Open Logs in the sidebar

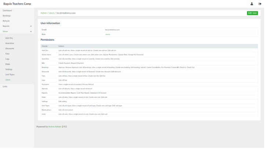pos(7,59)
